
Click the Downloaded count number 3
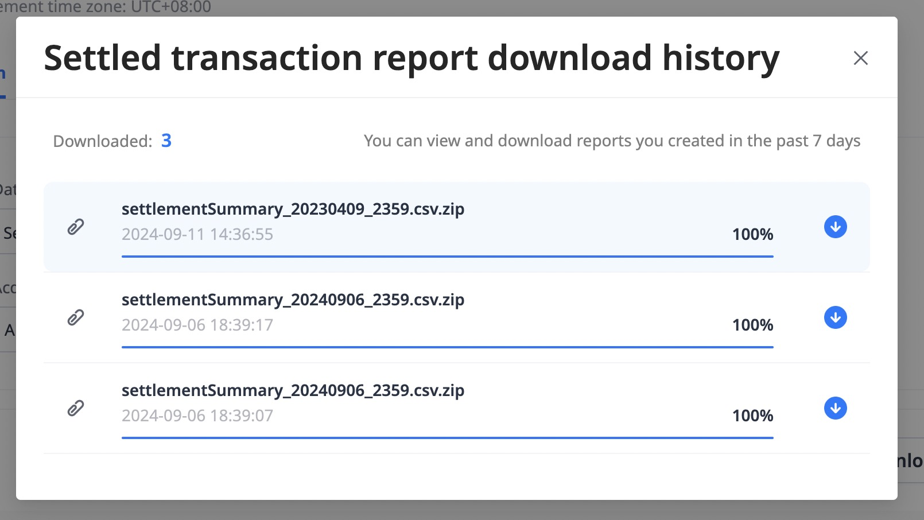(166, 141)
